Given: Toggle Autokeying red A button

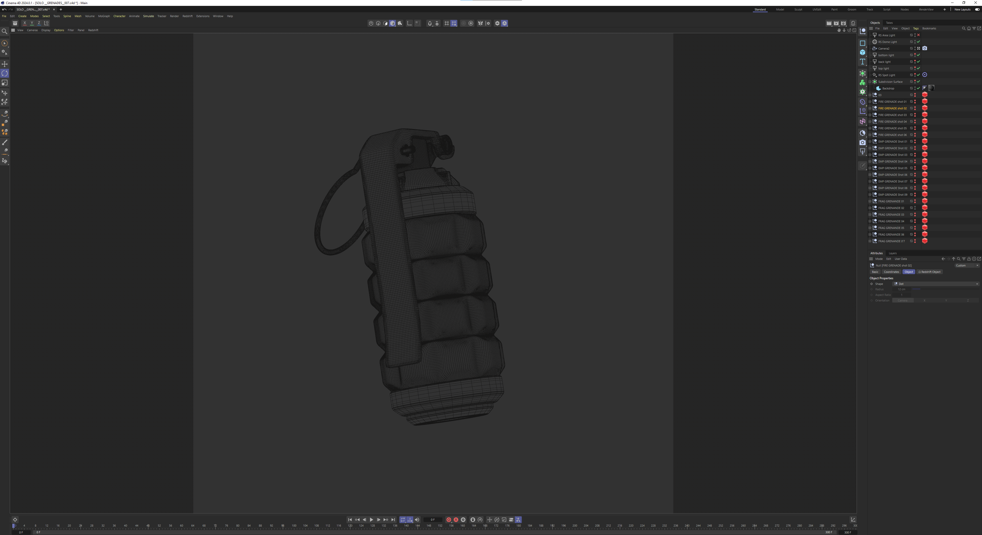Looking at the screenshot, I should tap(456, 519).
